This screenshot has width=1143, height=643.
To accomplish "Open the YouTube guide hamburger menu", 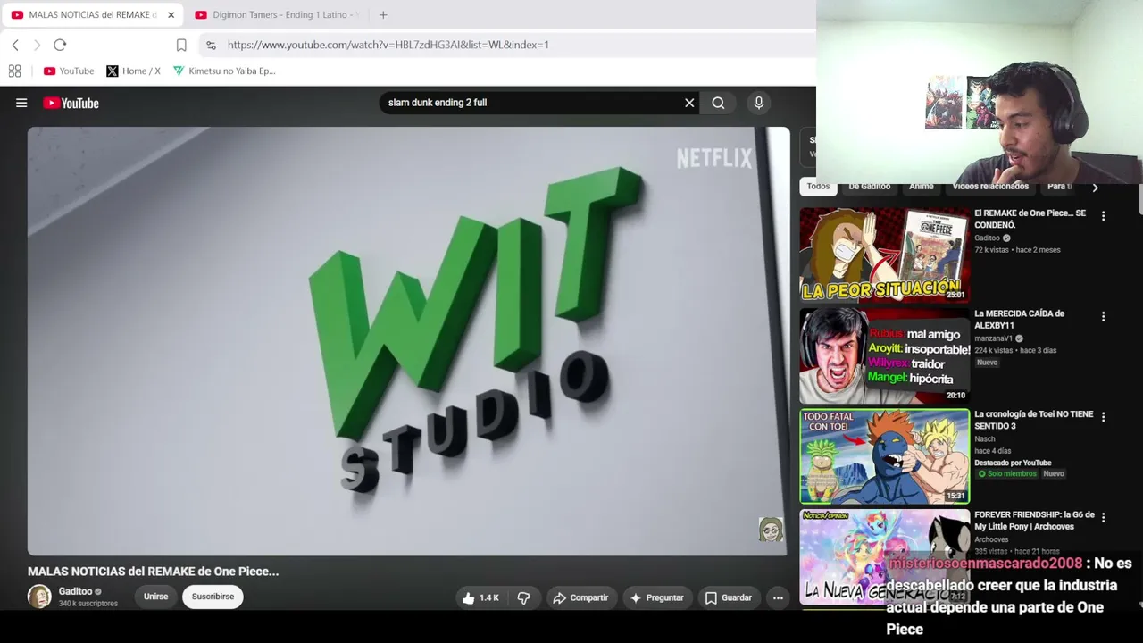I will [21, 103].
